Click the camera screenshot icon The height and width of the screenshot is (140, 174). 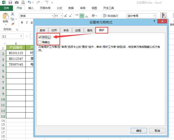click(17, 2)
